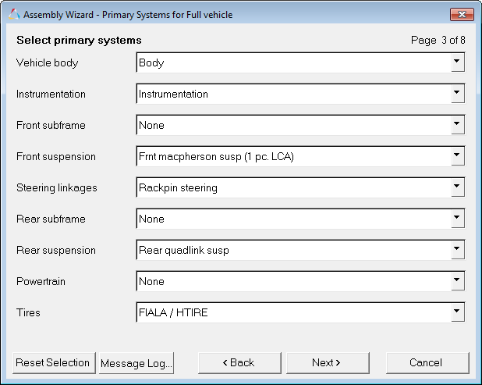482x385 pixels.
Task: Expand the Rear subframe dropdown arrow
Action: coord(457,219)
